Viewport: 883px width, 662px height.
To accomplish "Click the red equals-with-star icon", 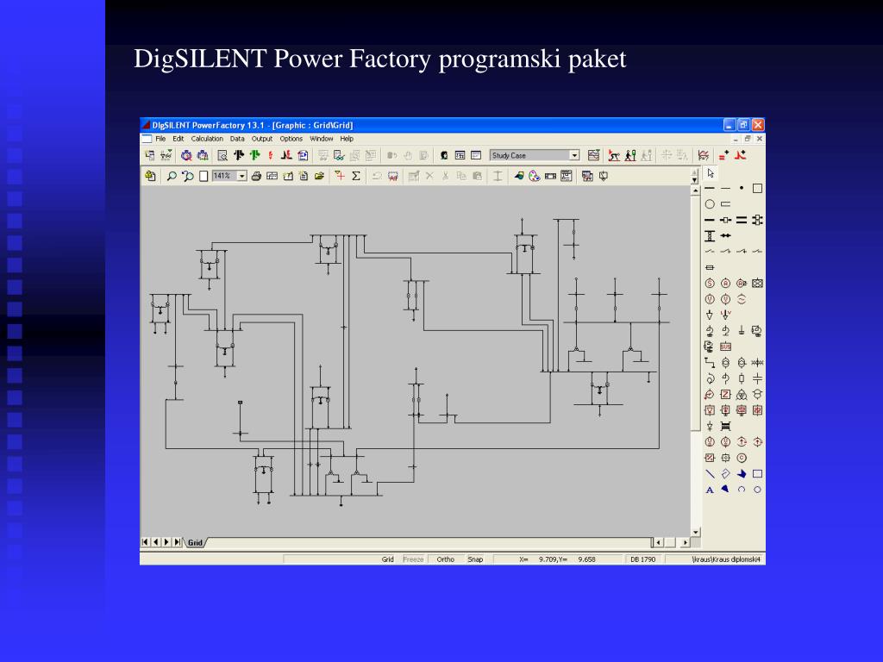I will (x=724, y=155).
